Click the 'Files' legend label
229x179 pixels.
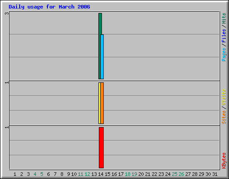[224, 36]
